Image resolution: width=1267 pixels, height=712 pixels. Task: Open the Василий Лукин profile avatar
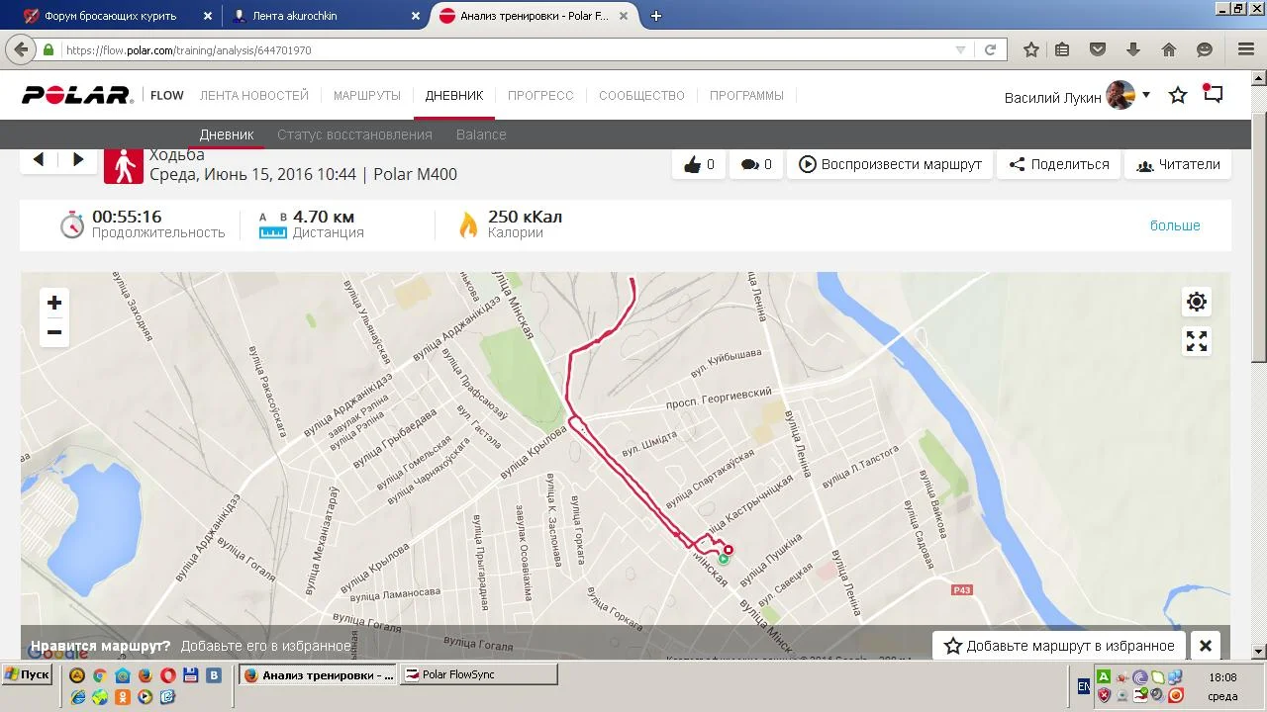[1121, 95]
